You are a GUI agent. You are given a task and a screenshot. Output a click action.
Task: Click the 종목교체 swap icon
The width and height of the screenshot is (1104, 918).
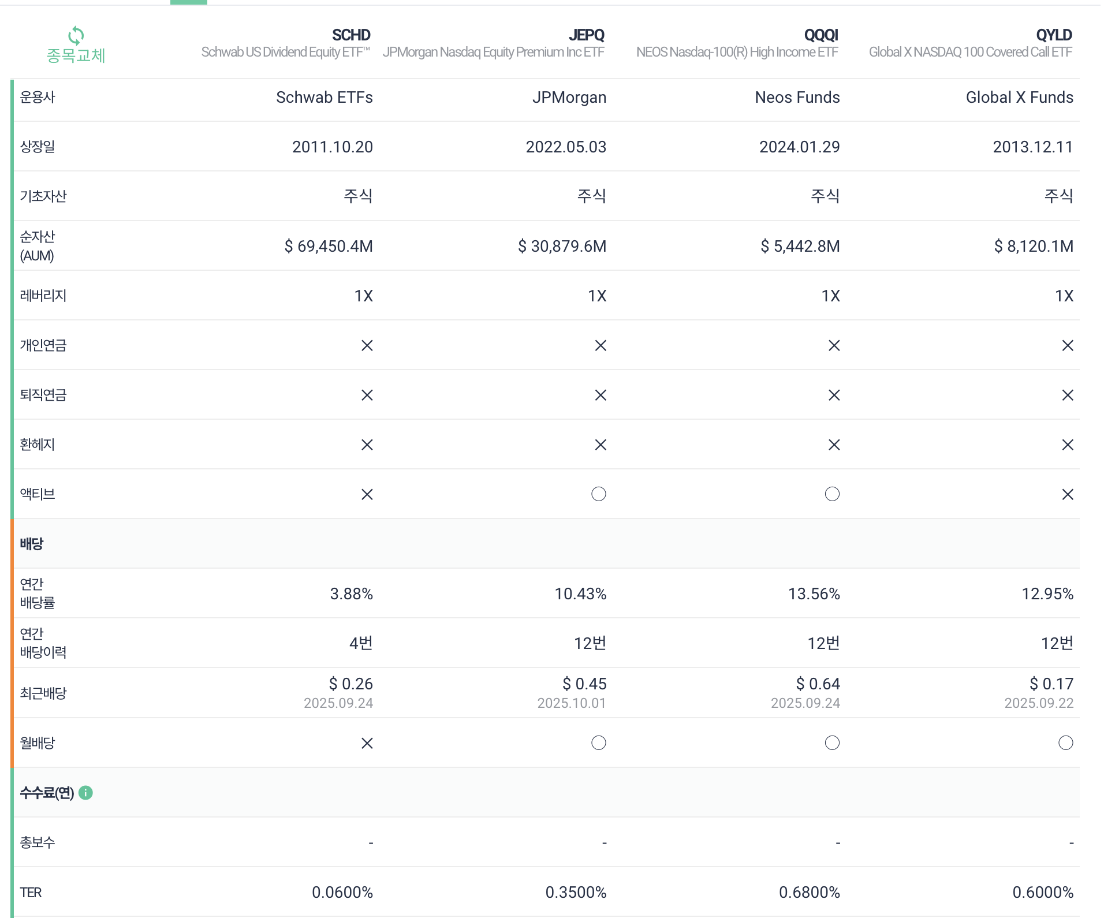pos(76,36)
